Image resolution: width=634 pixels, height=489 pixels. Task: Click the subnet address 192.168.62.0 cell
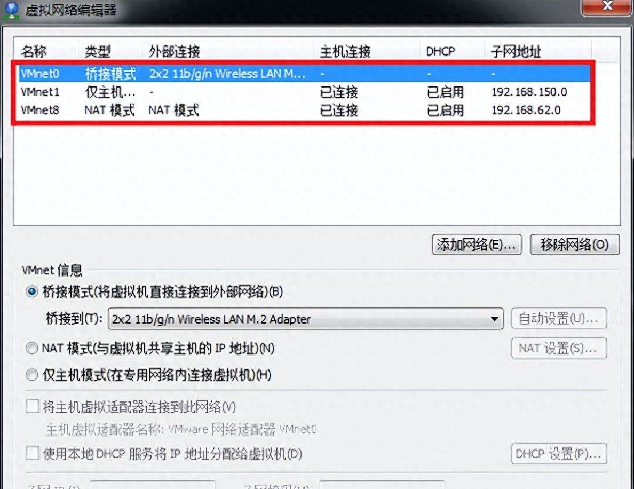[526, 110]
